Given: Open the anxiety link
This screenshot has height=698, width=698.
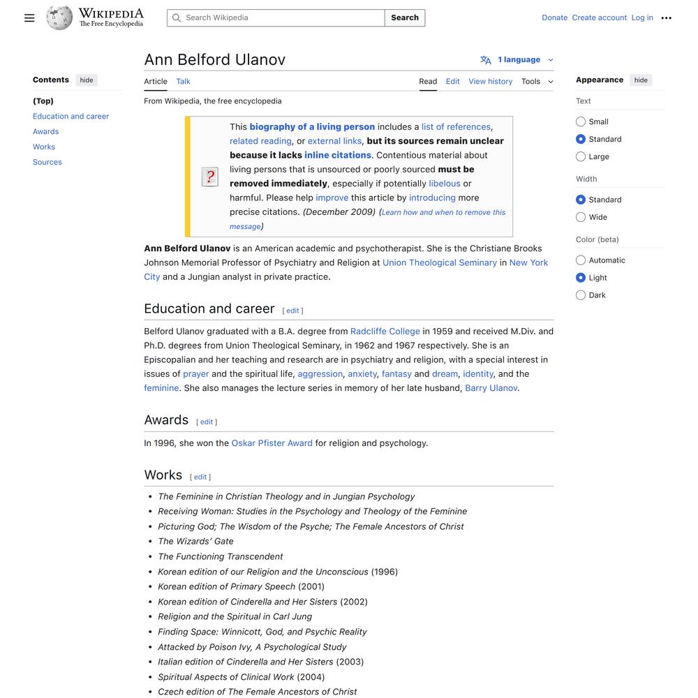Looking at the screenshot, I should click(x=362, y=374).
